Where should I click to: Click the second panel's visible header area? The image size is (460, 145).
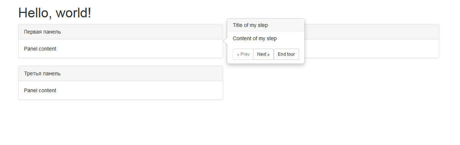[371, 32]
